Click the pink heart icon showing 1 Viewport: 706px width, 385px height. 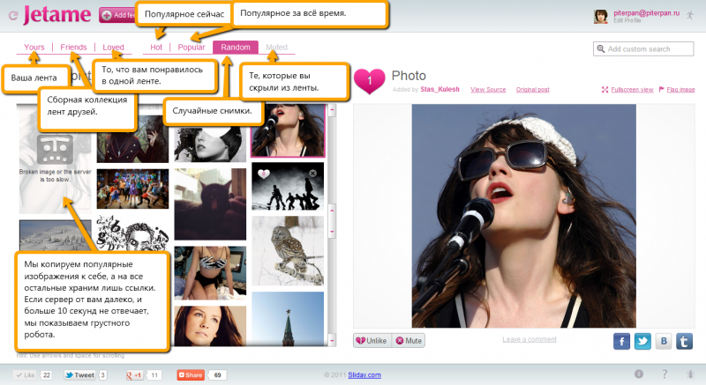[369, 81]
